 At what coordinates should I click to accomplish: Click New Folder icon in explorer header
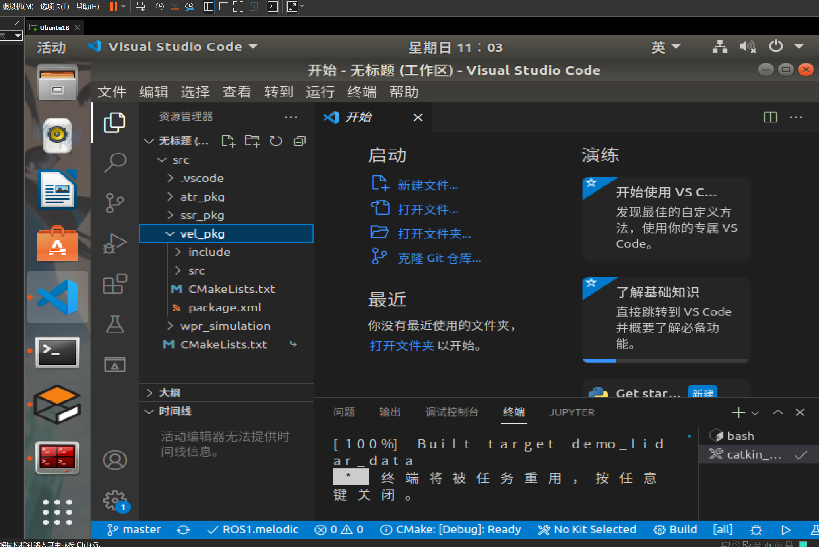coord(252,141)
